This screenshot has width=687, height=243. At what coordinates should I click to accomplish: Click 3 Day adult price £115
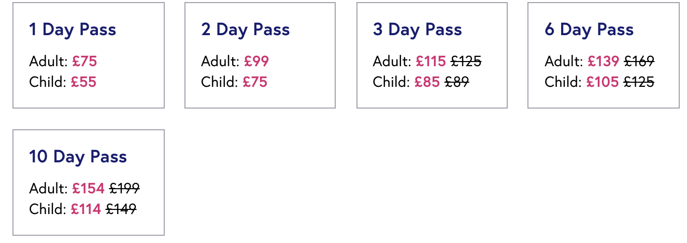[431, 62]
